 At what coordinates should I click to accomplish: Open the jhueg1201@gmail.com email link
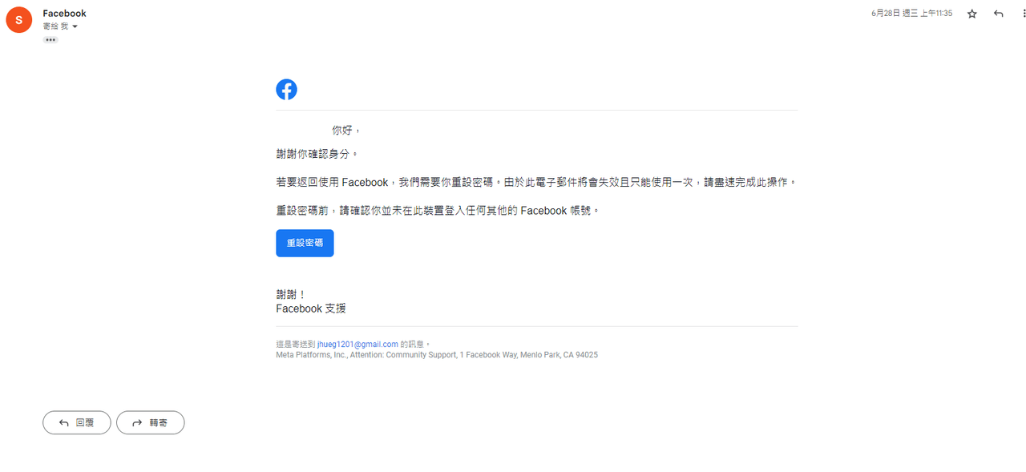357,344
